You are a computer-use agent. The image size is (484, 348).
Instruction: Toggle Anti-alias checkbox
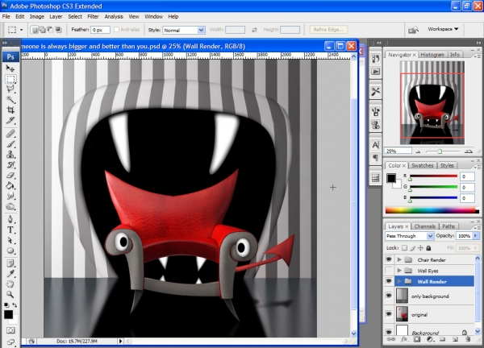[x=116, y=30]
